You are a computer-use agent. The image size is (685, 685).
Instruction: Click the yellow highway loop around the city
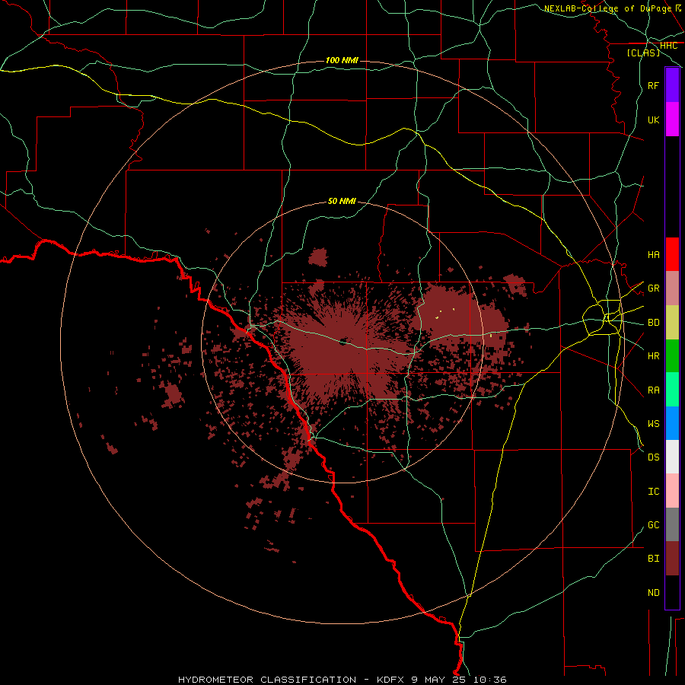pos(602,318)
